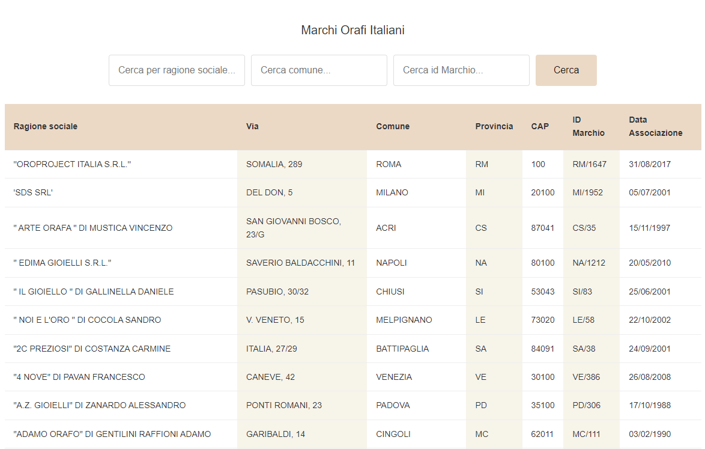Click the 'Cerca comune' input field
This screenshot has height=449, width=705.
pos(319,70)
